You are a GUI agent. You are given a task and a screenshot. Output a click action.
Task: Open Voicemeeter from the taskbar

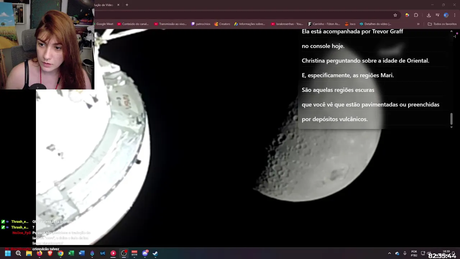tap(134, 253)
